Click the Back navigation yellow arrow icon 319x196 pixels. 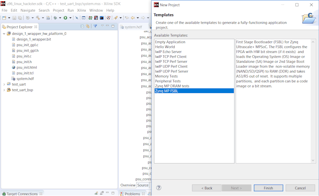133,18
